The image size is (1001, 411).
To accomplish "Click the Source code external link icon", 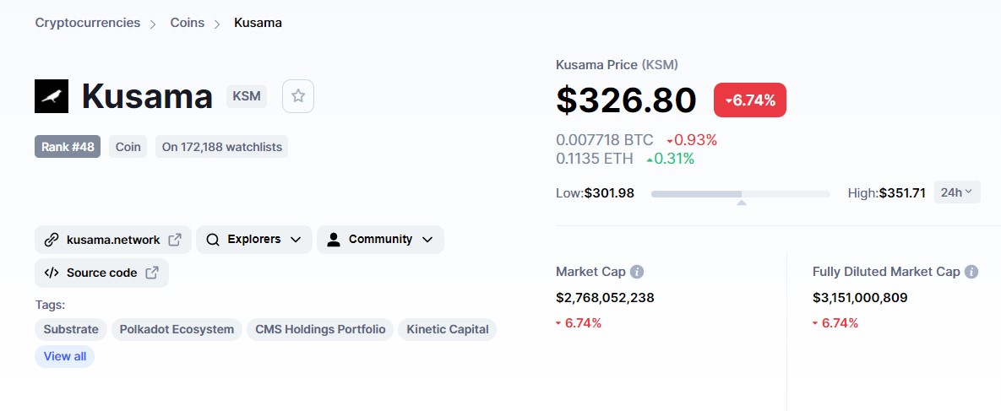I will 152,273.
